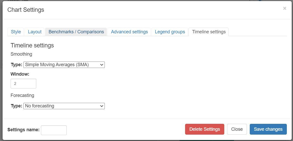Viewport: 293px width, 141px height.
Task: Click the active Timeline settings tab
Action: (x=209, y=32)
